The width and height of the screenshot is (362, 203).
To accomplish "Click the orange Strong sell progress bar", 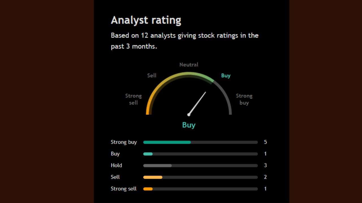I will click(148, 189).
